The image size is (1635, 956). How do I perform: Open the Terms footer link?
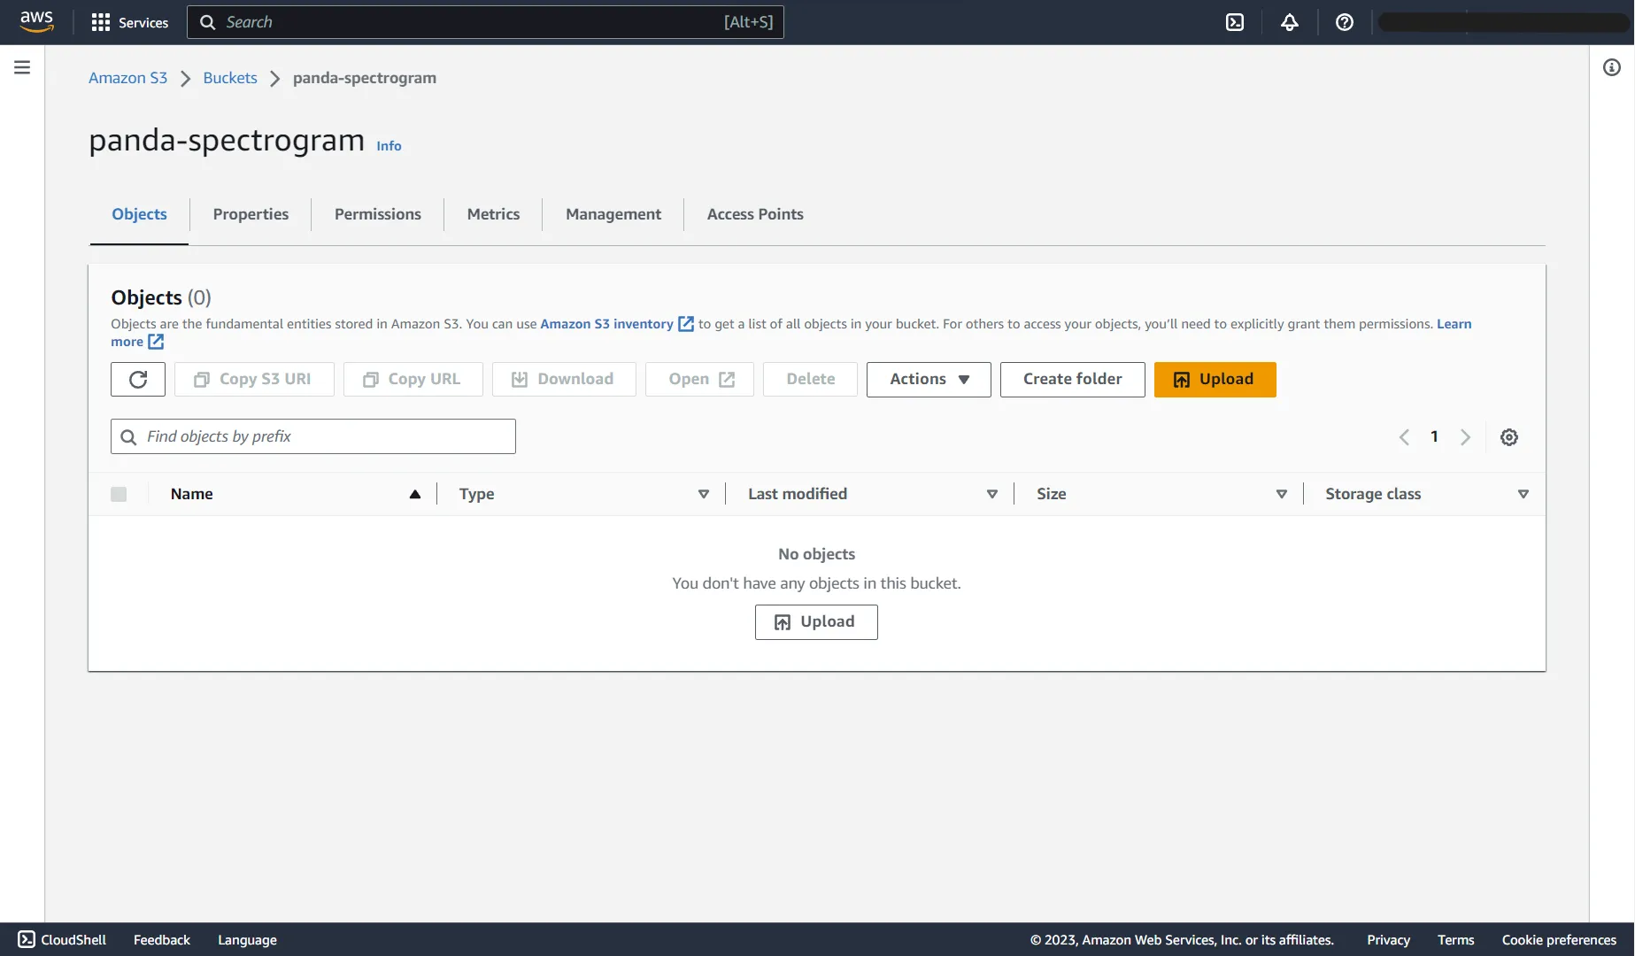1455,940
